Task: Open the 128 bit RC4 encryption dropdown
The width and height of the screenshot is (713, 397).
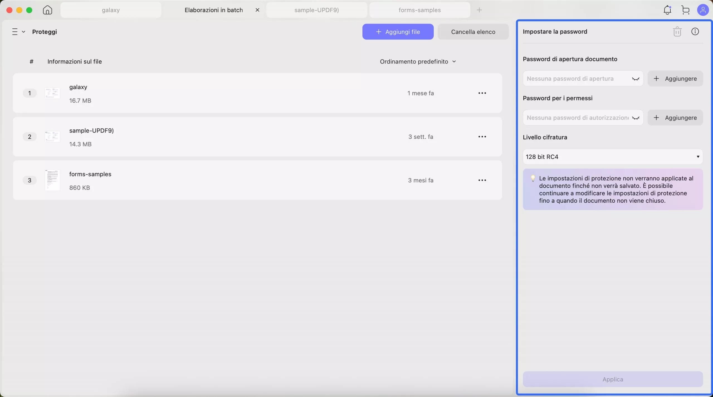Action: click(612, 157)
